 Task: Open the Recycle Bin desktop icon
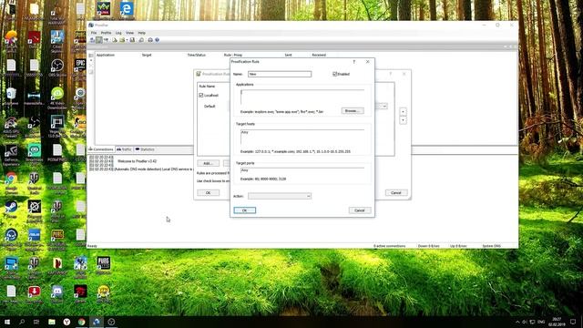[x=11, y=96]
